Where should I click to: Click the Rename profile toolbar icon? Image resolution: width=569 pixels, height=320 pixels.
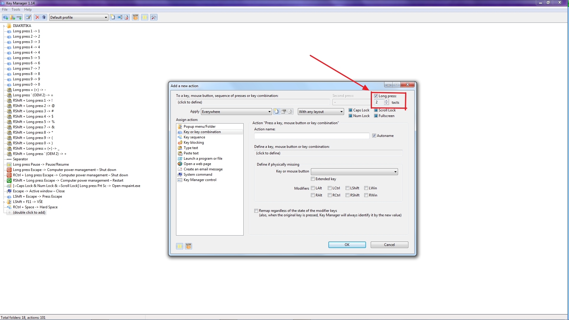coord(120,17)
